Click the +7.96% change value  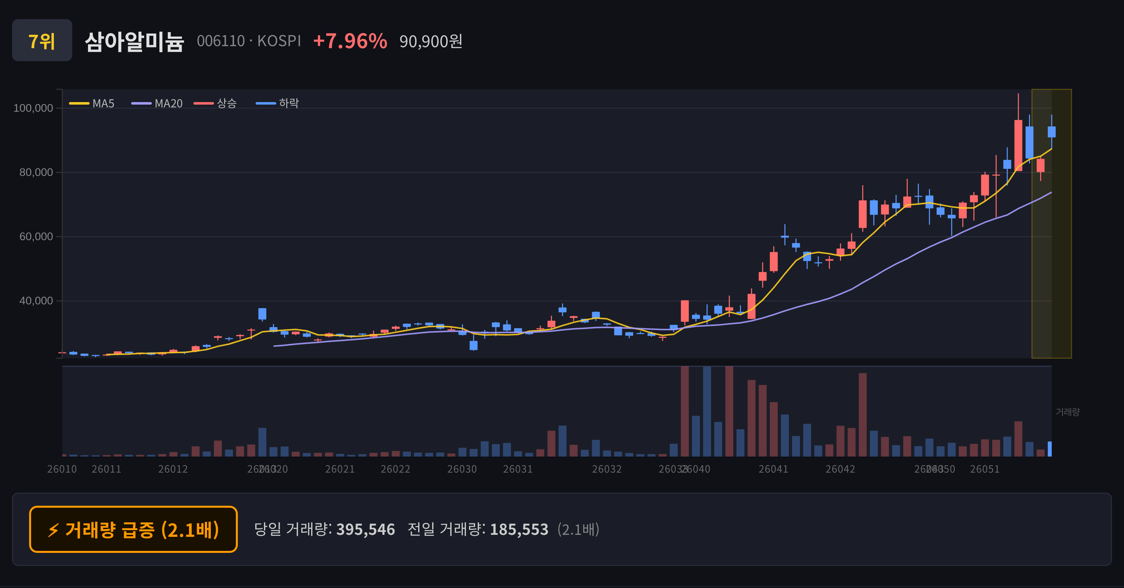tap(350, 41)
